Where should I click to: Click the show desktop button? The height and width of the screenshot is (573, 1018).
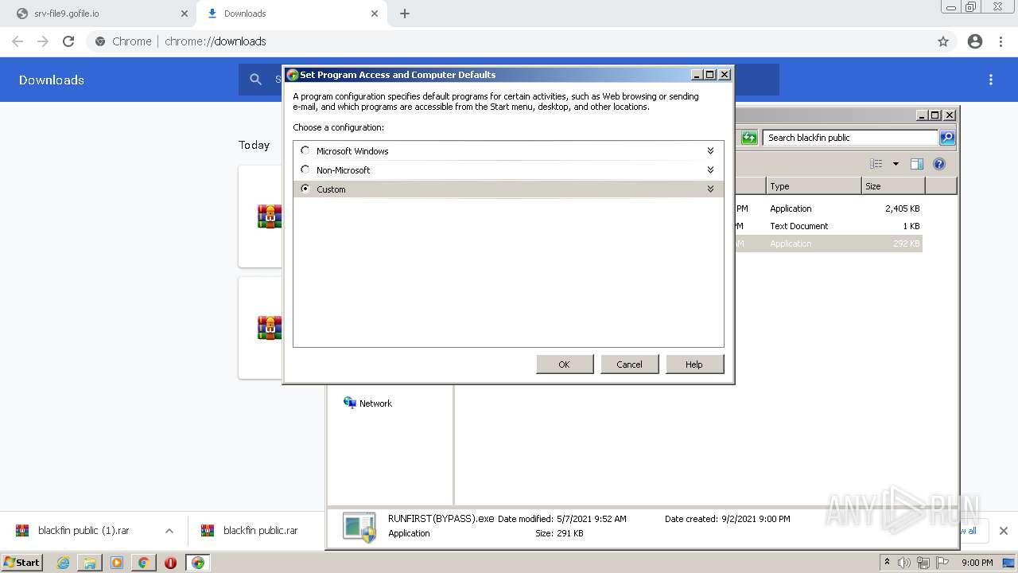pyautogui.click(x=1008, y=563)
